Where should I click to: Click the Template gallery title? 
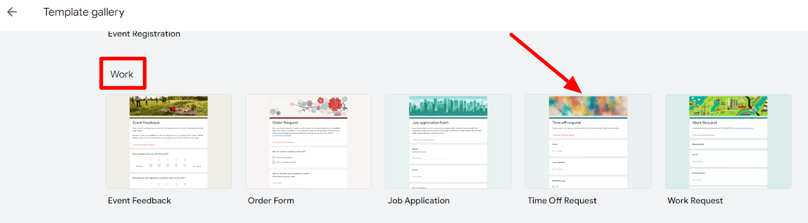pos(84,12)
